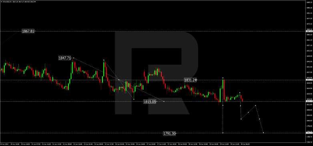The width and height of the screenshot is (313, 146).
Task: Select the 1791.30 target price label
Action: click(x=169, y=134)
